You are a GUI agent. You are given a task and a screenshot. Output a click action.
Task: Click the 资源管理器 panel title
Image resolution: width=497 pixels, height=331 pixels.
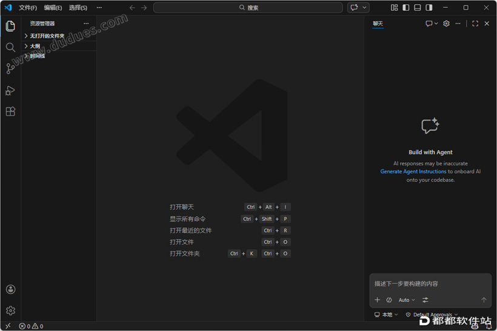pyautogui.click(x=42, y=24)
